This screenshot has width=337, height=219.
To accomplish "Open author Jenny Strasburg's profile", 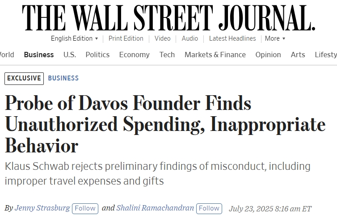I will click(42, 208).
